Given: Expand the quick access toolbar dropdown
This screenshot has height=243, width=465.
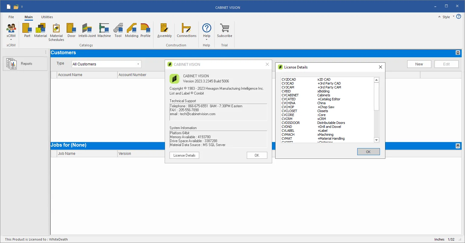Looking at the screenshot, I should coord(22,7).
